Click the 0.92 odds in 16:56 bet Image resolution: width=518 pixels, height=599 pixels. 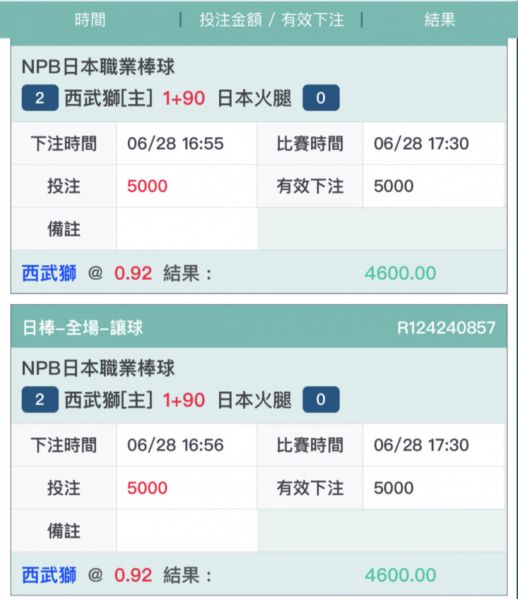click(x=133, y=575)
